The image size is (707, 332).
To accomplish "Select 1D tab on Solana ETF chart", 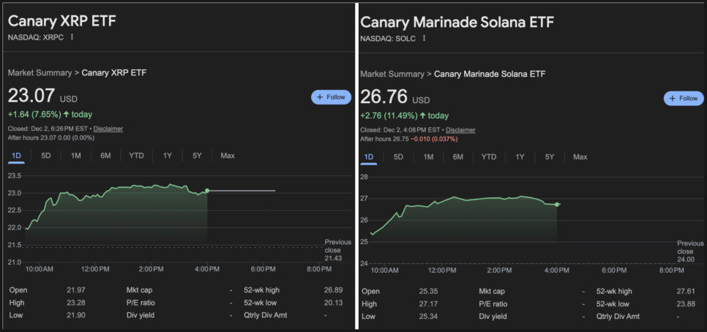I will pos(369,156).
